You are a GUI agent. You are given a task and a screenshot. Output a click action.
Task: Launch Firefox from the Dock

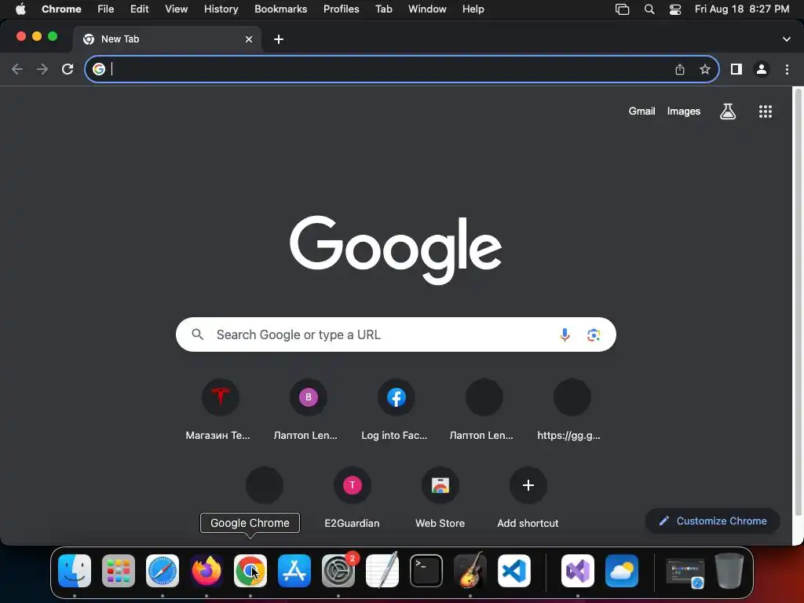[x=206, y=571]
